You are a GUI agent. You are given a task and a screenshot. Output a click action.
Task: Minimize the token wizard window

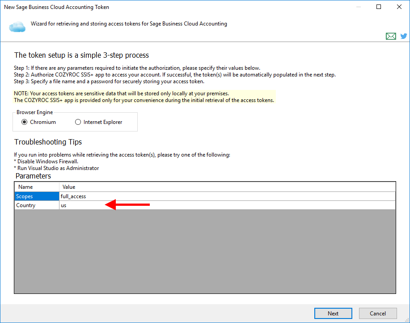point(359,7)
